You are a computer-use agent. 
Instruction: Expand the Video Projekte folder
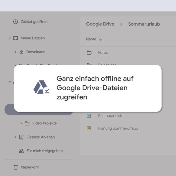click(21, 123)
